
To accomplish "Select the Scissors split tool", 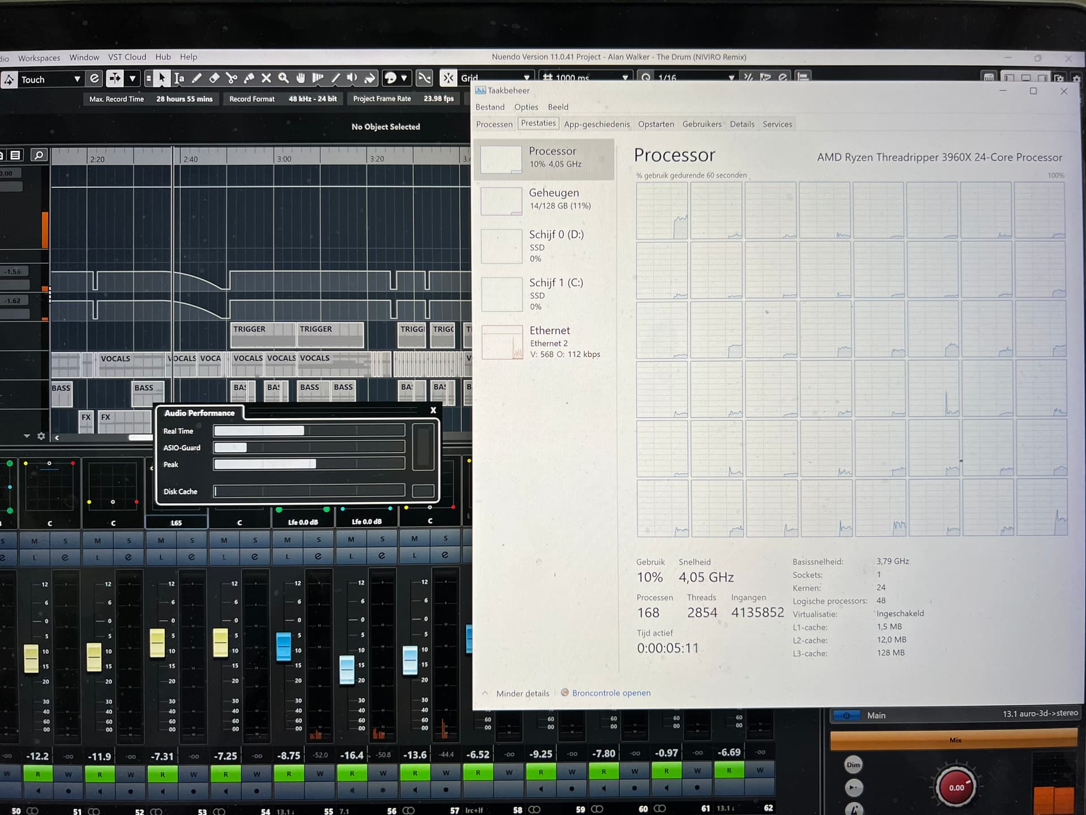I will tap(231, 78).
